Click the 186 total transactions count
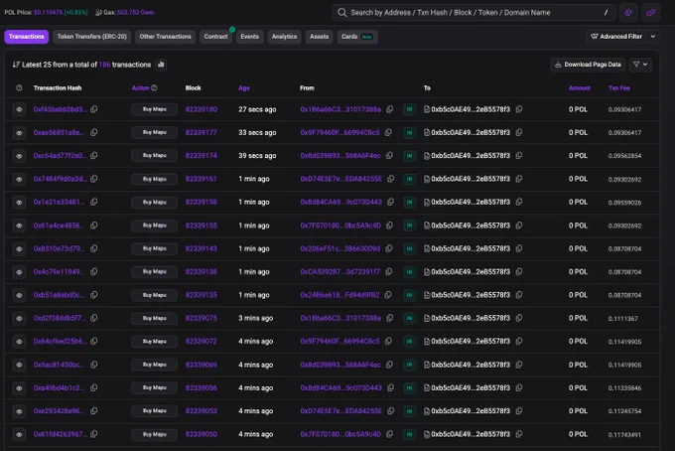675x451 pixels. coord(104,65)
